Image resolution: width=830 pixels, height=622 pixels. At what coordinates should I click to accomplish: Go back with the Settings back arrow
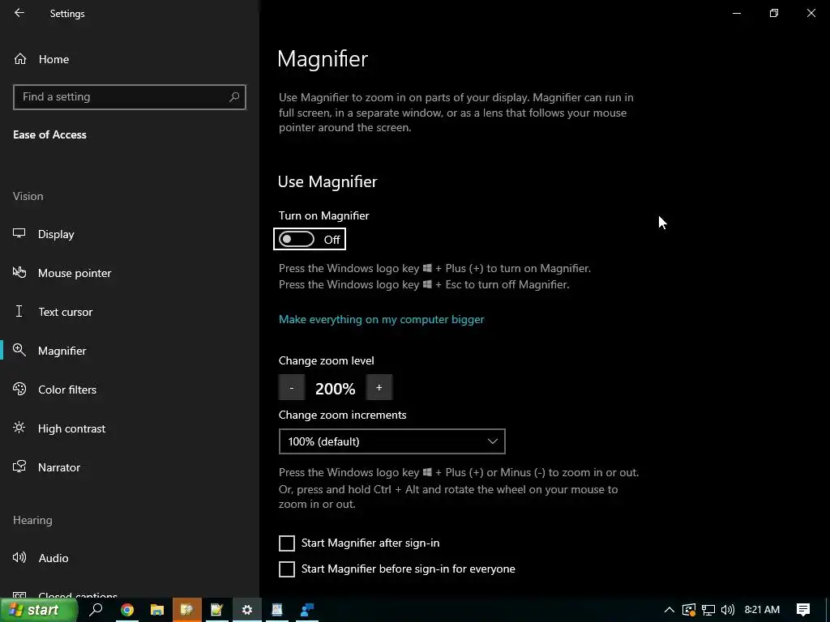click(x=19, y=13)
